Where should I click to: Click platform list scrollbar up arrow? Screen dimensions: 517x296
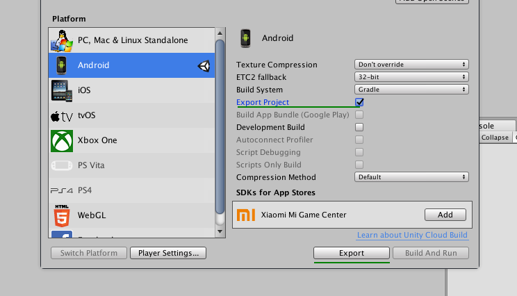coord(220,33)
